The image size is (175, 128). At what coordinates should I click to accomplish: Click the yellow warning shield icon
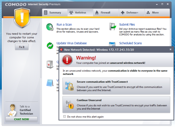pos(22,18)
